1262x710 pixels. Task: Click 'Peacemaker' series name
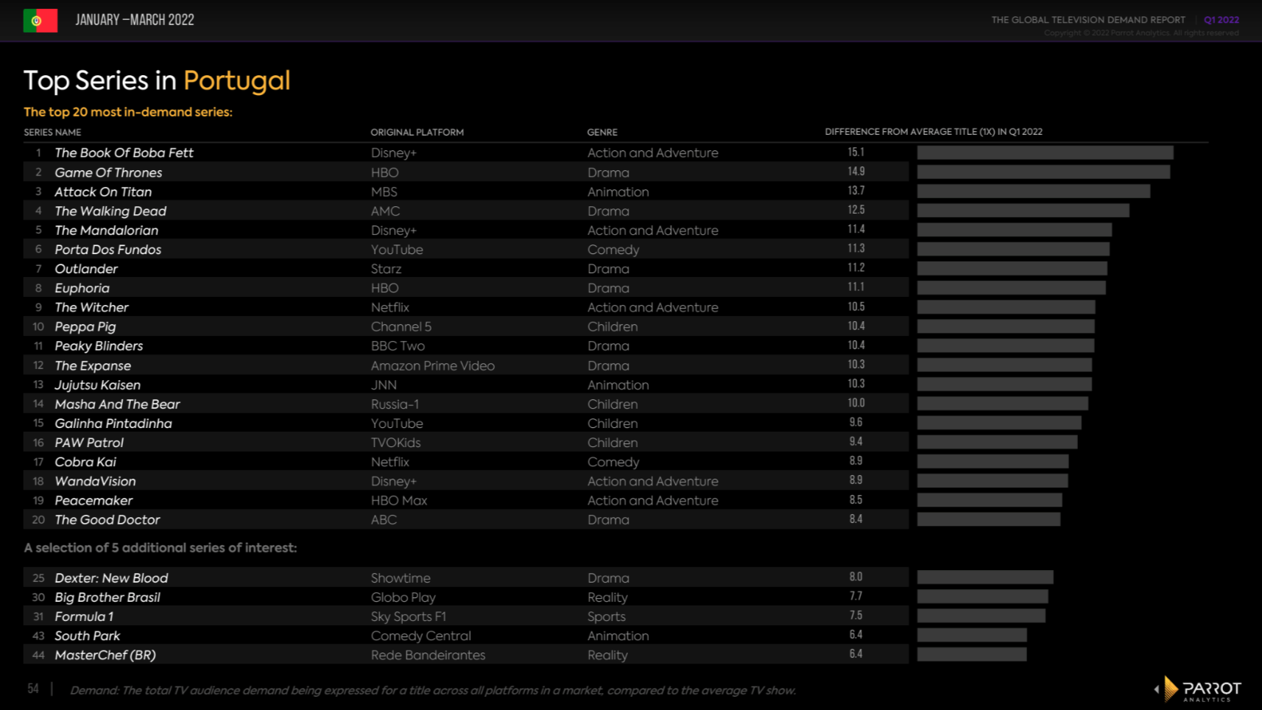(94, 500)
